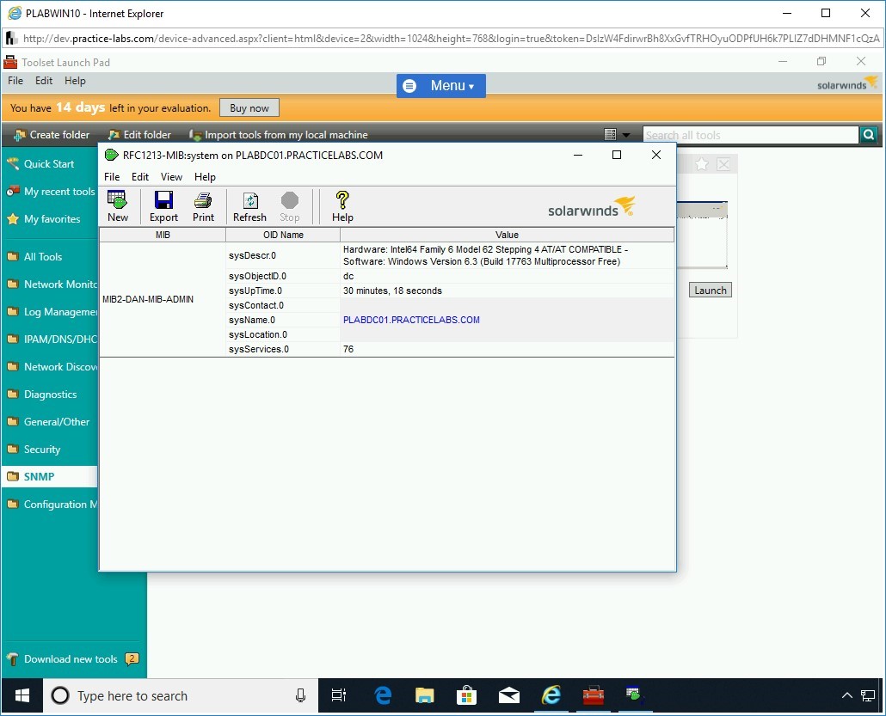Click the Search all tools field
The height and width of the screenshot is (716, 886).
click(x=750, y=135)
